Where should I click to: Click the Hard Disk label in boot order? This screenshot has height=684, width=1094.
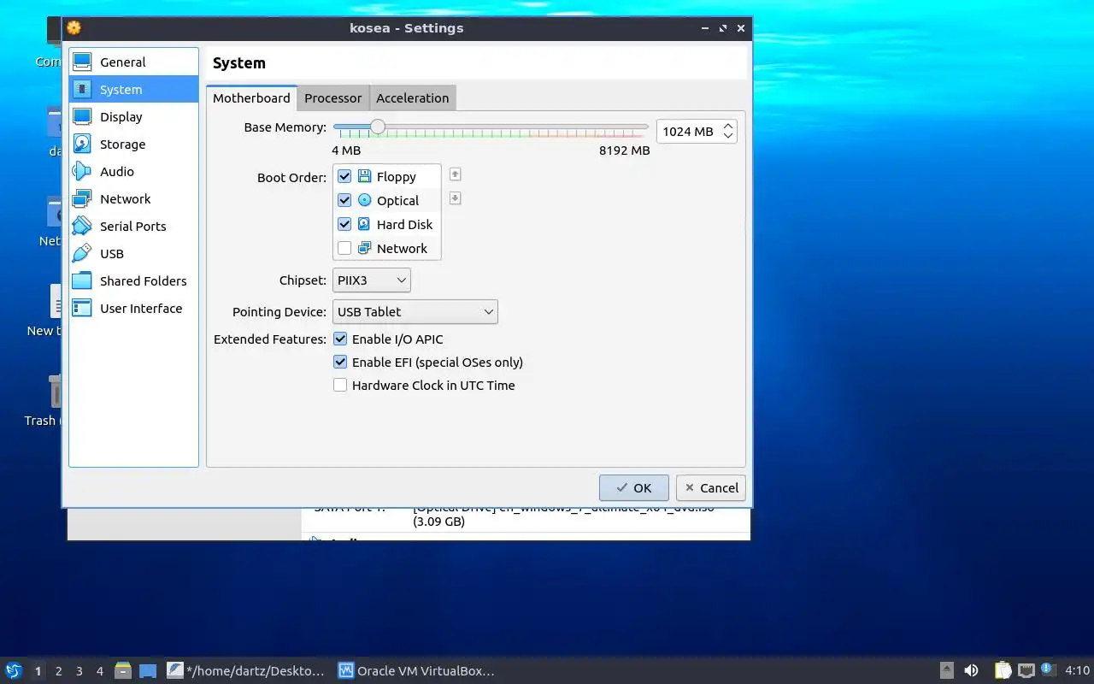[x=405, y=225]
